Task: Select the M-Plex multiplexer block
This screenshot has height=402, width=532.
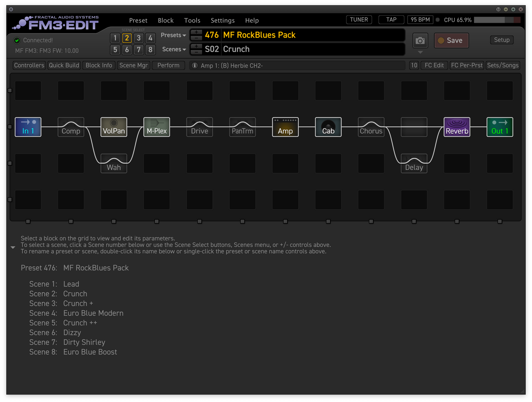Action: 156,127
